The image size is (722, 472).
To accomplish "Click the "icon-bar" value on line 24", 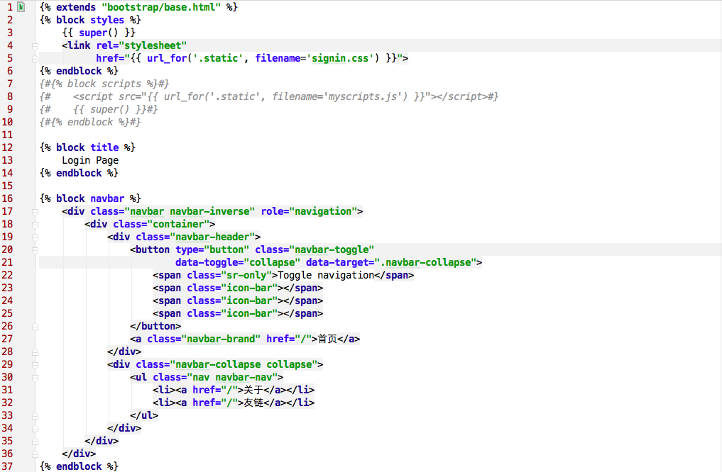I will tap(249, 300).
